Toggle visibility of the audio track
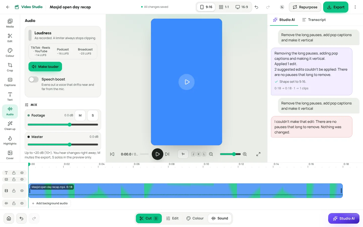Image resolution: width=363 pixels, height=227 pixels. pyautogui.click(x=22, y=203)
